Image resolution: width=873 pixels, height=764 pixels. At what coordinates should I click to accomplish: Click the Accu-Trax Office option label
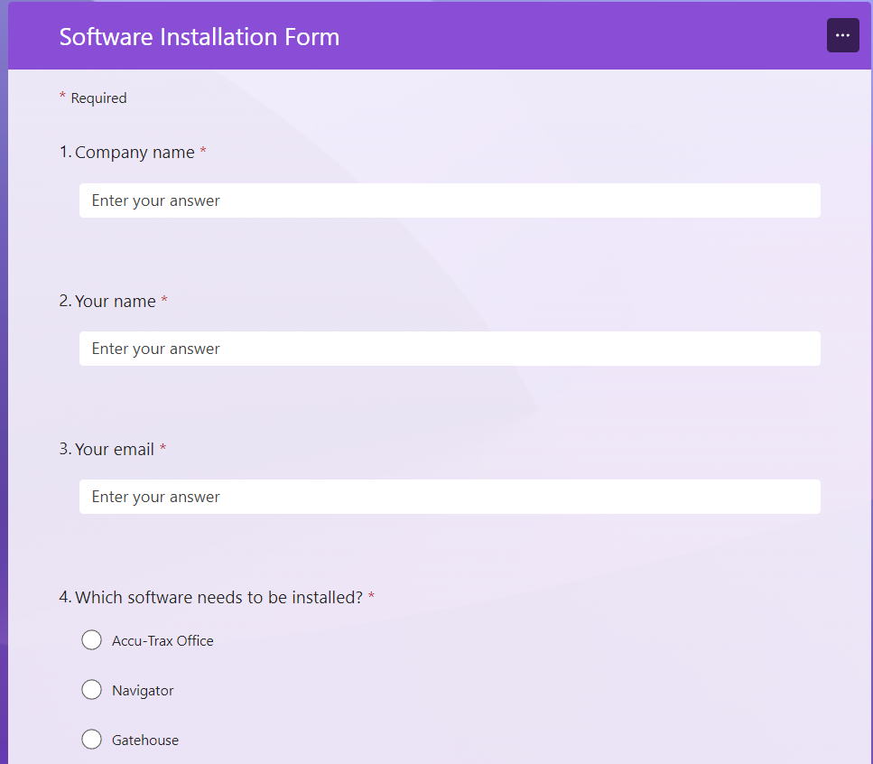click(x=163, y=641)
